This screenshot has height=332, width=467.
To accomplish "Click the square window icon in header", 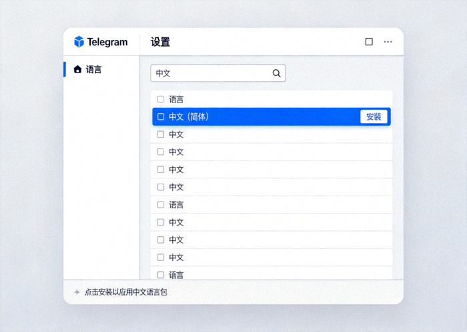I will click(369, 42).
